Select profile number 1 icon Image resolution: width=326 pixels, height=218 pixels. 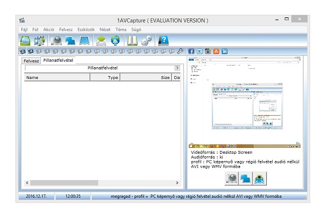23,51
